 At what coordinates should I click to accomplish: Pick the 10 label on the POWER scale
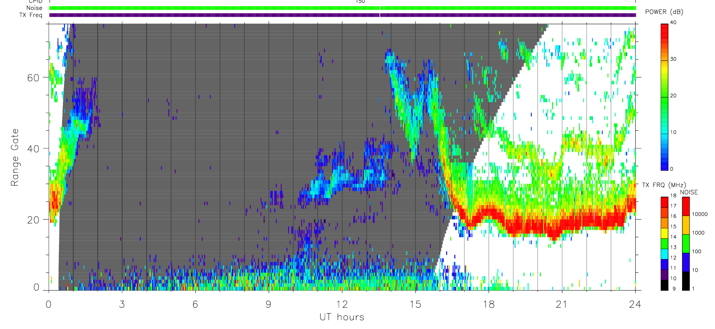point(673,132)
